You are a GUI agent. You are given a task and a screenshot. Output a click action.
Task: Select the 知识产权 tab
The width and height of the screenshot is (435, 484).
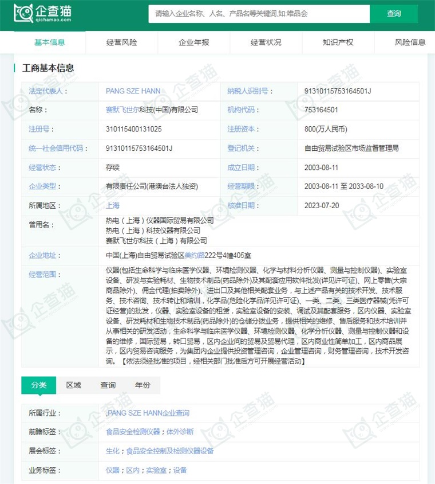point(338,42)
